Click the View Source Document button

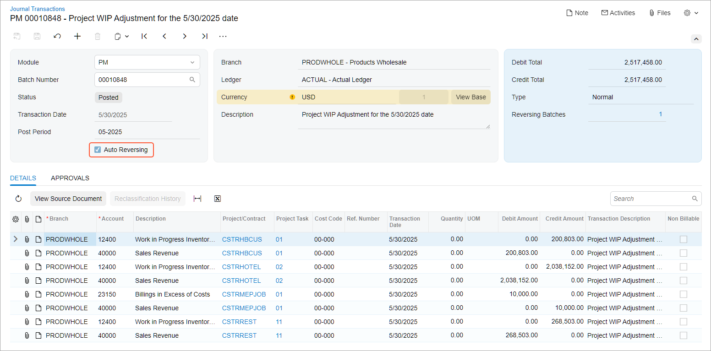point(68,199)
